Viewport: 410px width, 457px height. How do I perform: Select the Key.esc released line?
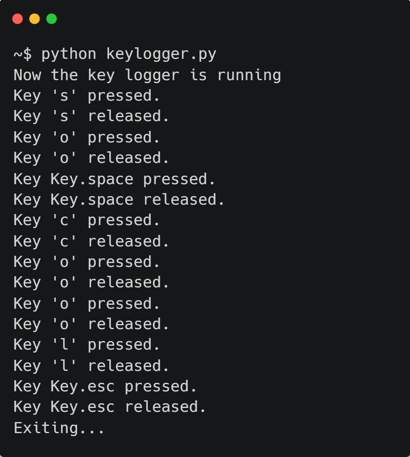pos(110,408)
